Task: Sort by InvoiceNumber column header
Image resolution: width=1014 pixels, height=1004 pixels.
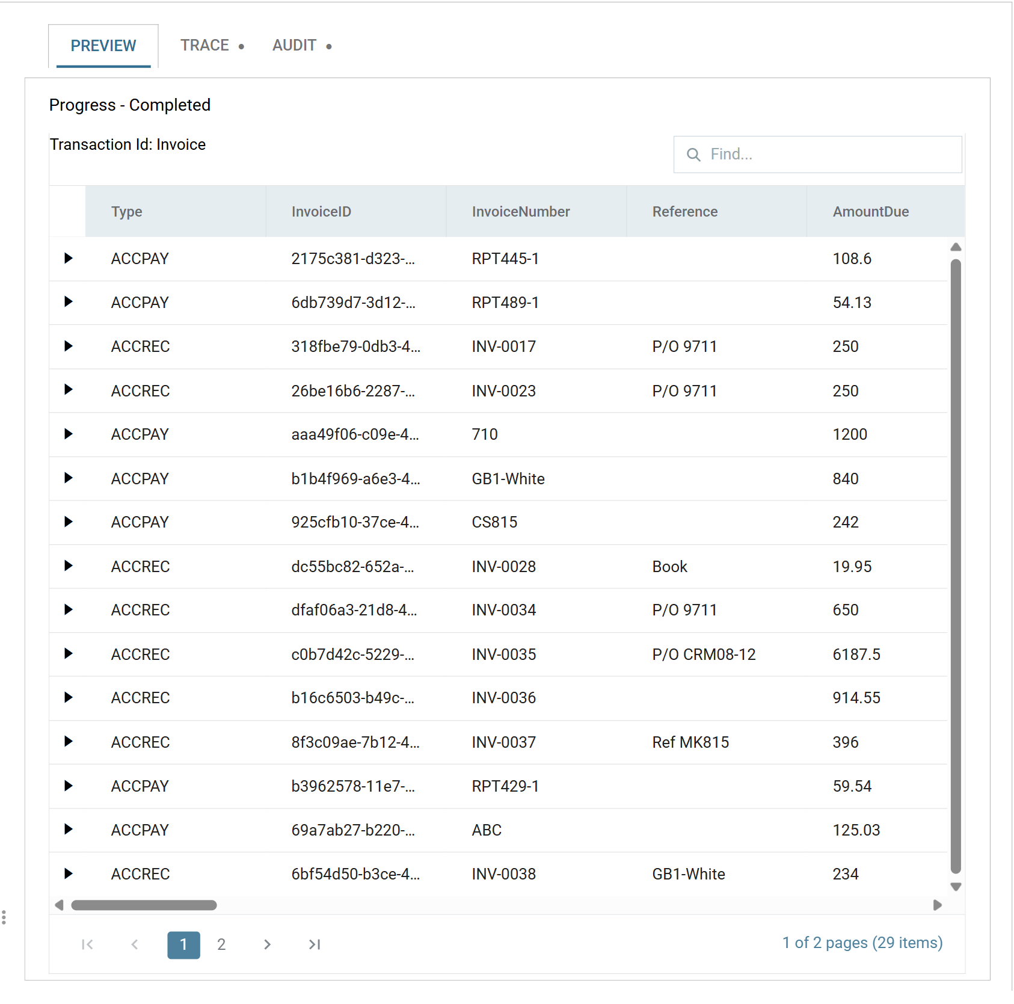Action: click(536, 211)
